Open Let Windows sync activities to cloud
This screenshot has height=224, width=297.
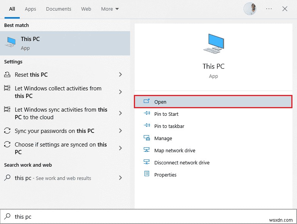(x=65, y=113)
